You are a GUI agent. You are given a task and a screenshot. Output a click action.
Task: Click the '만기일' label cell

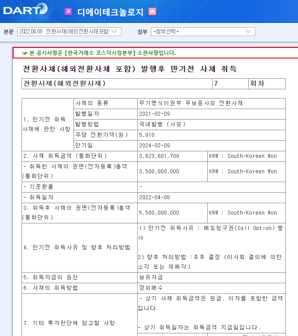pyautogui.click(x=106, y=146)
